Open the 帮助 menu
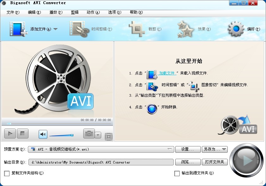This screenshot has width=266, height=186. coord(135,12)
